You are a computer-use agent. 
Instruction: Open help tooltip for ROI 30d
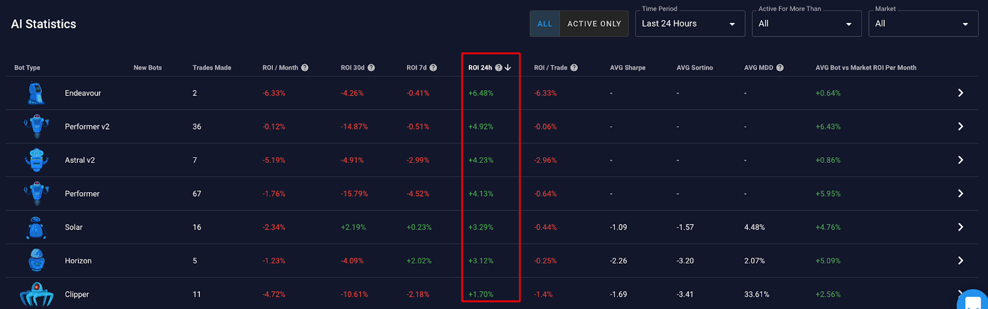point(371,68)
